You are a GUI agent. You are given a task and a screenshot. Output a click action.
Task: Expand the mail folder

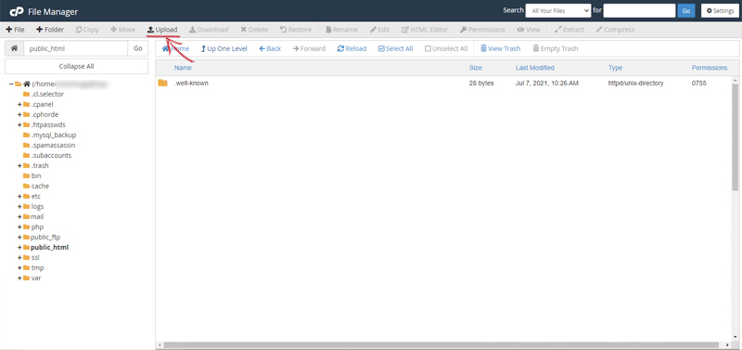click(x=19, y=216)
